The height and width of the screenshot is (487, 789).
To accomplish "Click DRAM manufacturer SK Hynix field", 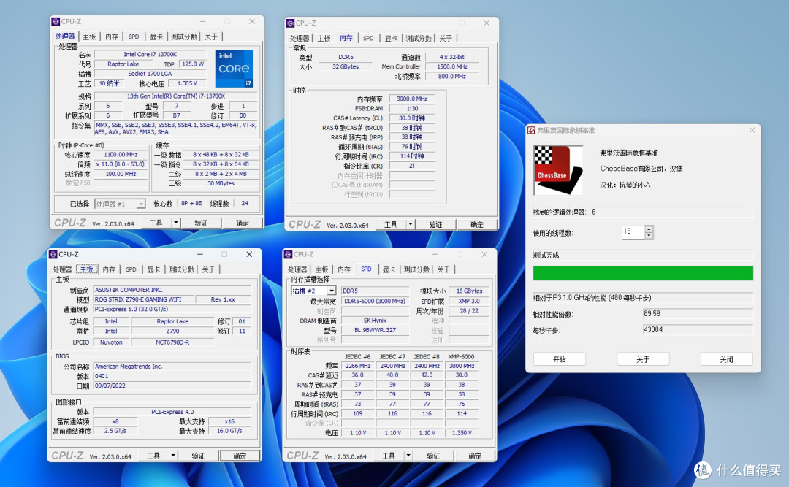I will (x=375, y=321).
